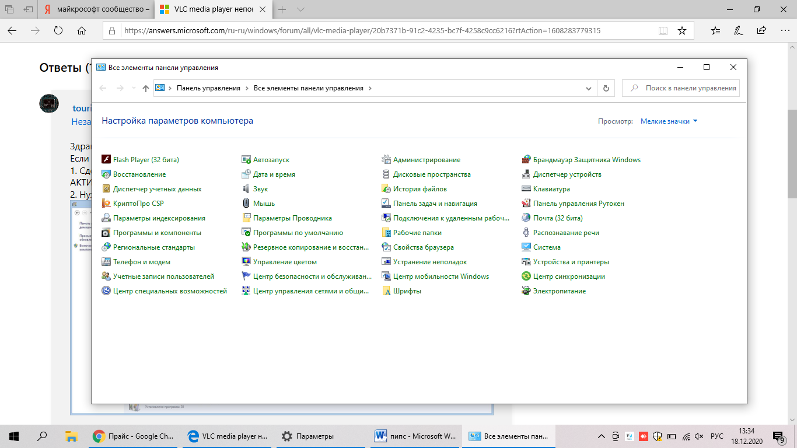The height and width of the screenshot is (448, 797).
Task: Click Панель управления breadcrumb segment
Action: click(x=208, y=88)
